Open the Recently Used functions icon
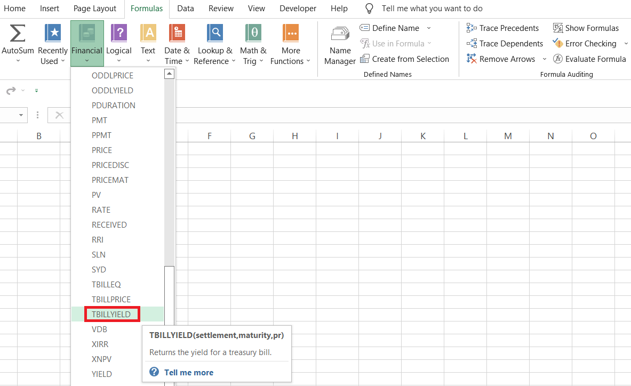631x386 pixels. tap(53, 34)
